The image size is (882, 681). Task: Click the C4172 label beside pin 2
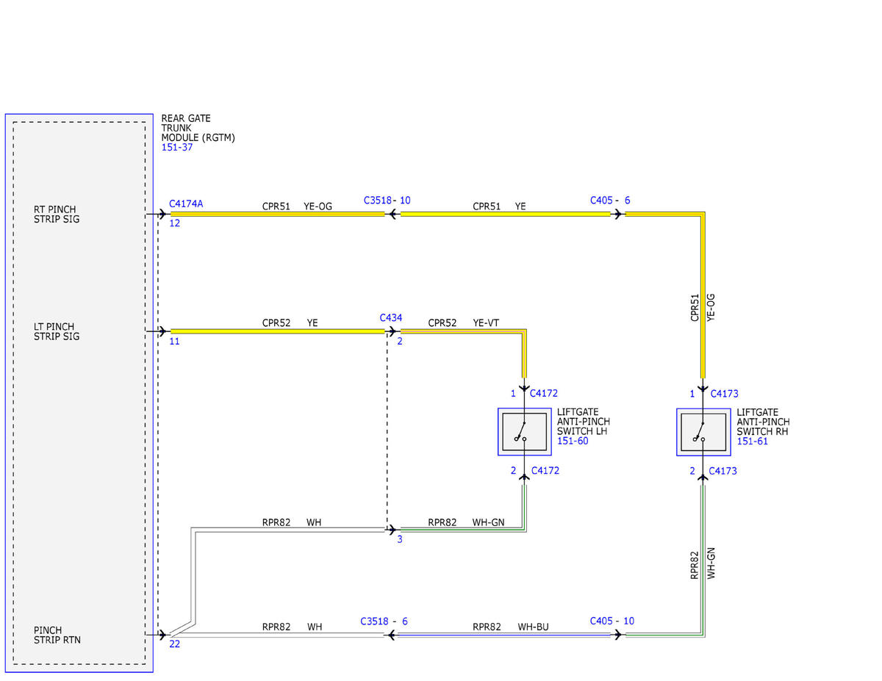[x=545, y=470]
